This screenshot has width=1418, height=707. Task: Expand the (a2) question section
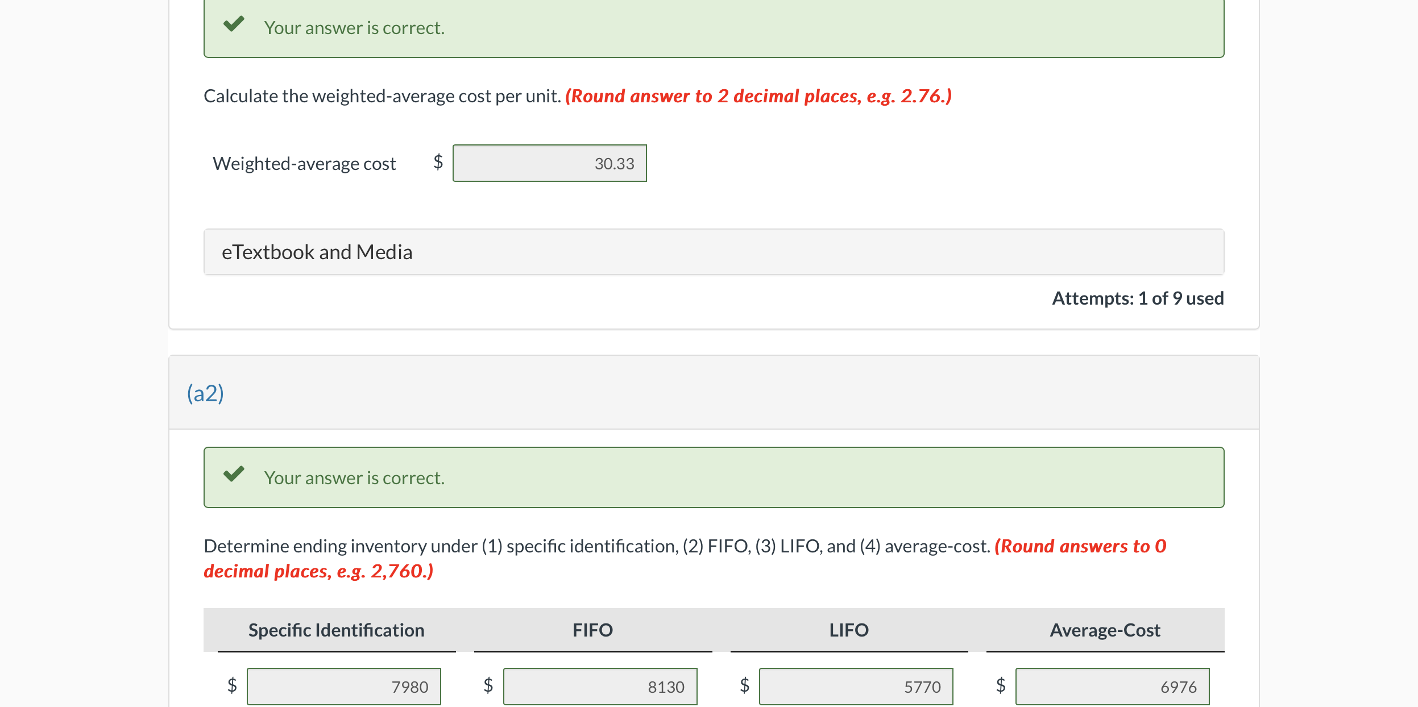(206, 393)
